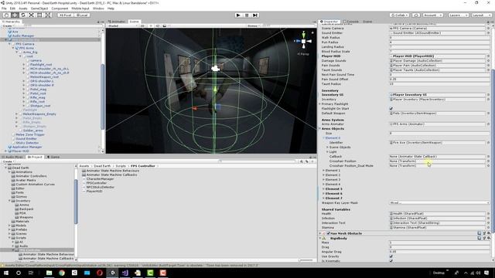
Task: Open the Weapon Ray Layer Mask dropdown
Action: (439, 202)
